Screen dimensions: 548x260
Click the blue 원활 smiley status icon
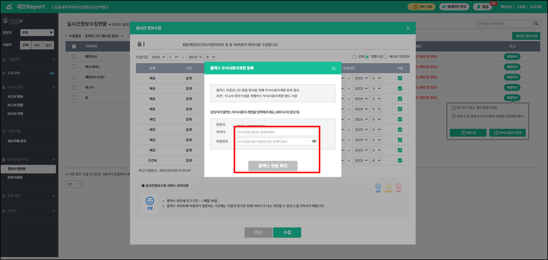[378, 186]
